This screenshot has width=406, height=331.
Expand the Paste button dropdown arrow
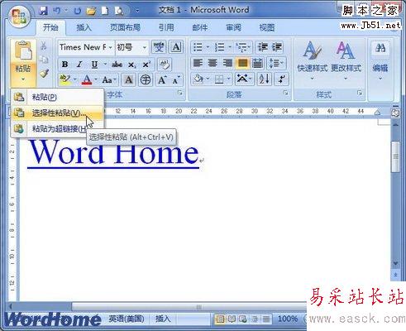click(23, 79)
